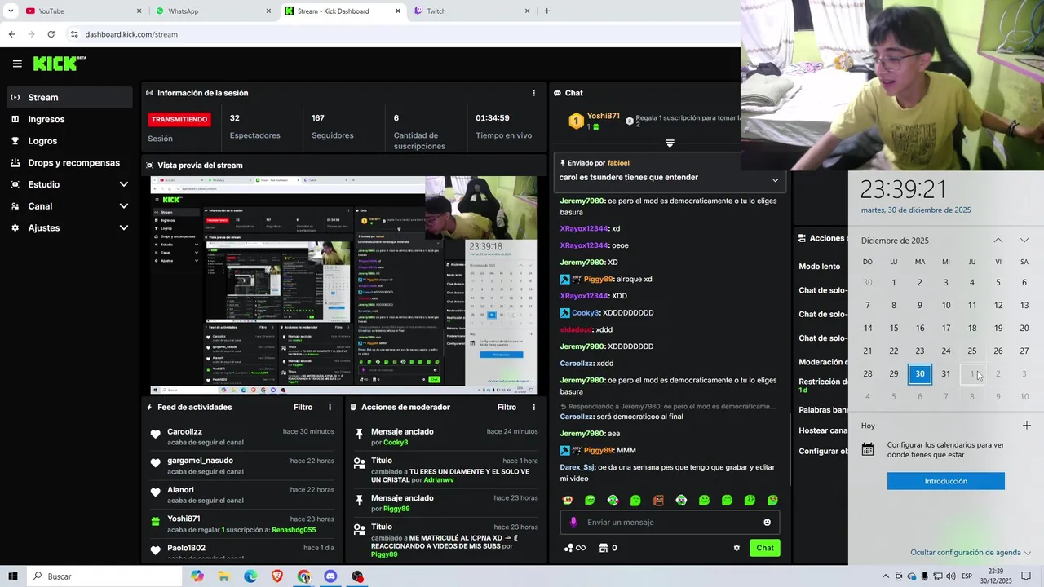Insert the angry orange face emote
The height and width of the screenshot is (587, 1044).
[x=658, y=500]
